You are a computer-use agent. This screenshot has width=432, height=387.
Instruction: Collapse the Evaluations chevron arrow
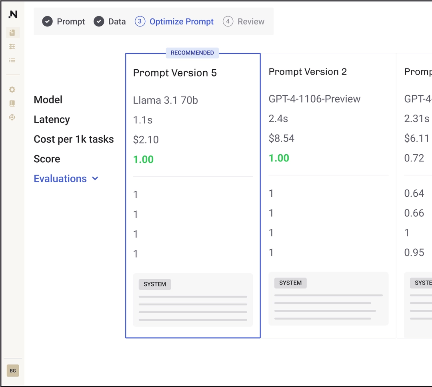[95, 179]
